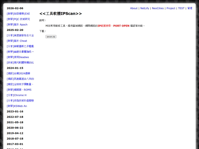The width and height of the screenshot is (199, 149).
Task: Open the [分享]赫爾墨斯之矛 article
Action: 20,46
